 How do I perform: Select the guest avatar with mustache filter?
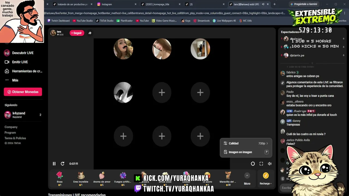pos(123,49)
